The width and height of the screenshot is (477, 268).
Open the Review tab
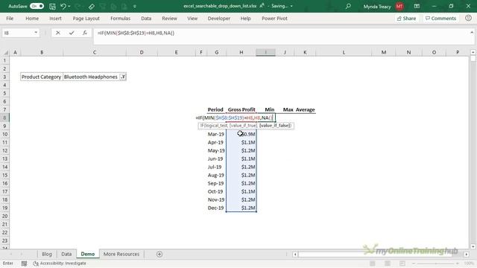click(169, 18)
